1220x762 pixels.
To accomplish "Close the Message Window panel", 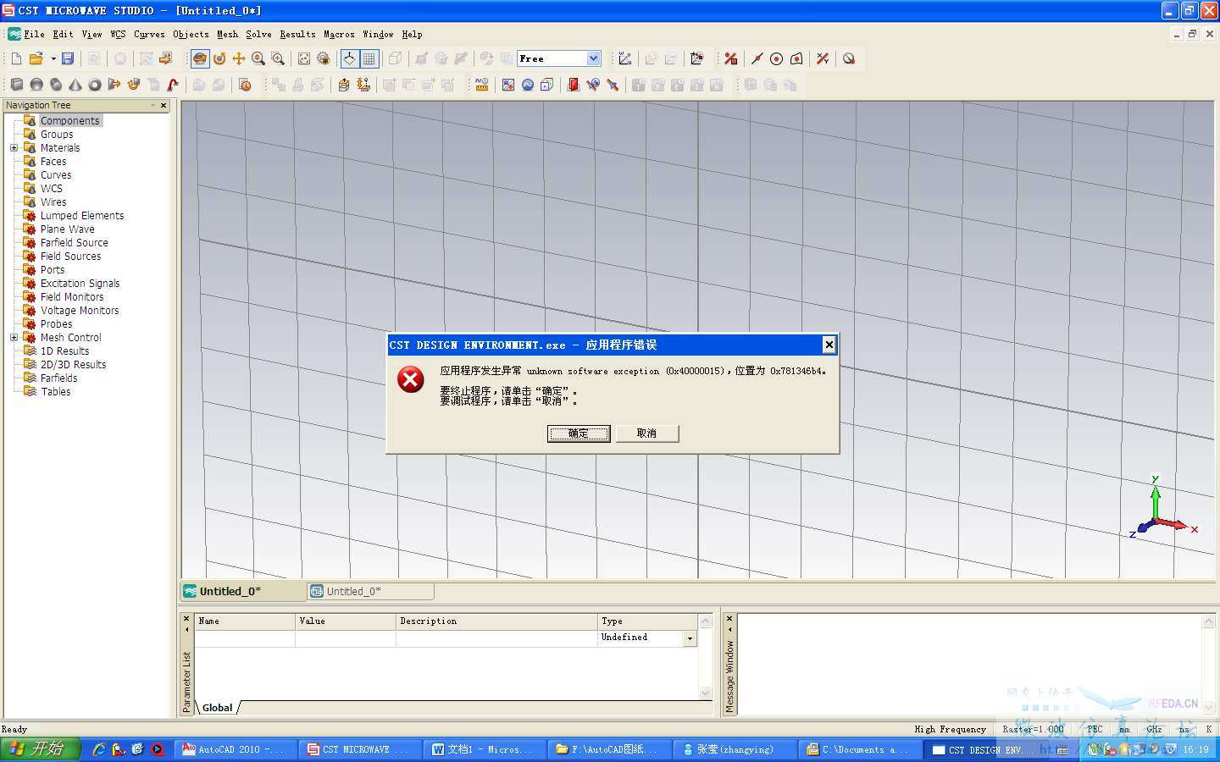I will 729,619.
